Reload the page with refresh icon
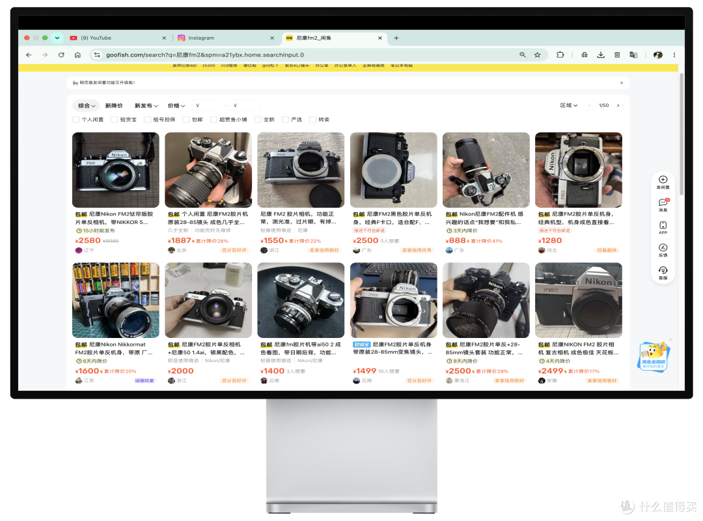This screenshot has width=703, height=521. point(61,55)
